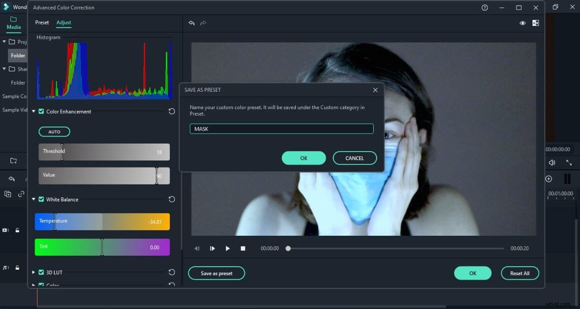Switch to the Preset tab
The width and height of the screenshot is (580, 309).
42,22
